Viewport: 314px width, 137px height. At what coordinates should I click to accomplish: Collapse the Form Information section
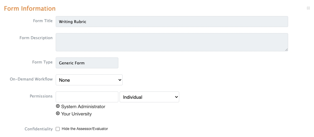(308, 8)
